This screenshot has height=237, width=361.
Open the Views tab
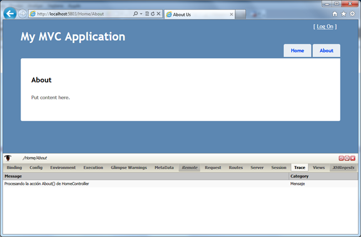[319, 167]
